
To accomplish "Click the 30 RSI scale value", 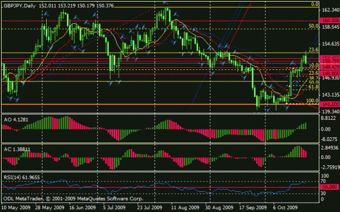I will pos(323,194).
